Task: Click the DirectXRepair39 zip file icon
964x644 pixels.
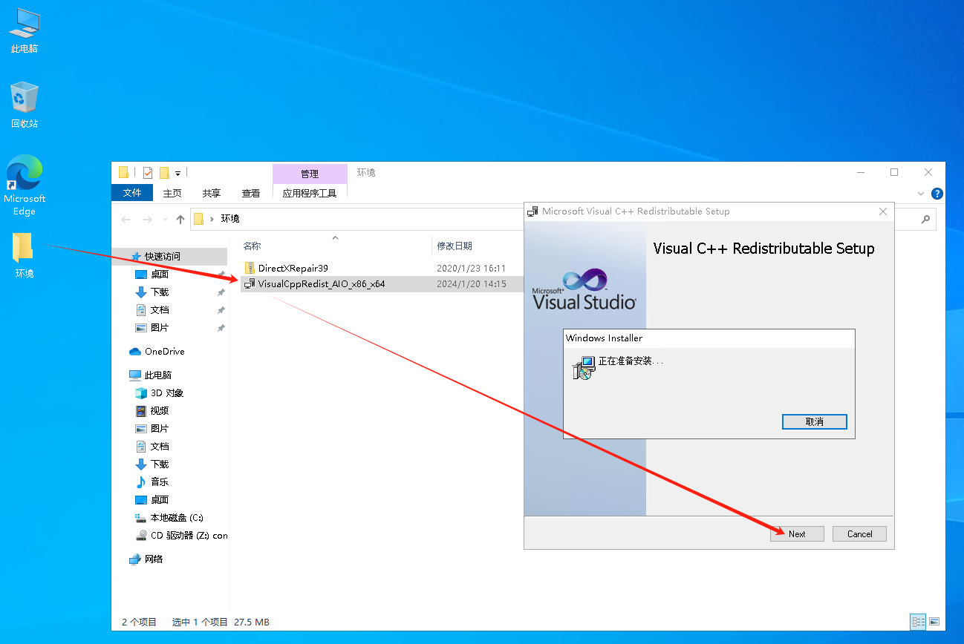Action: [250, 268]
